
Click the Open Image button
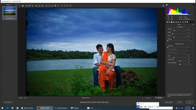tap(168, 102)
